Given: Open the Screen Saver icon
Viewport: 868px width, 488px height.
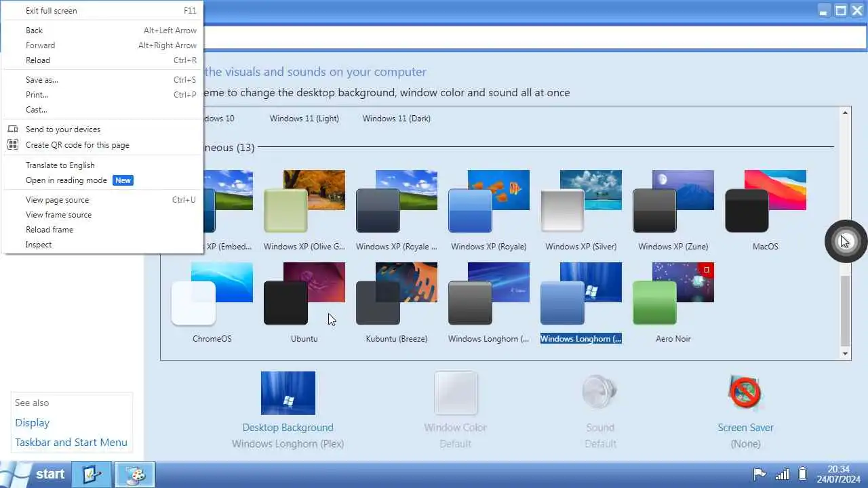Looking at the screenshot, I should coord(745,393).
